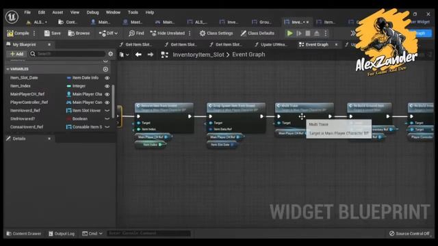Open the Diff dropdown
This screenshot has width=438, height=246.
108,33
